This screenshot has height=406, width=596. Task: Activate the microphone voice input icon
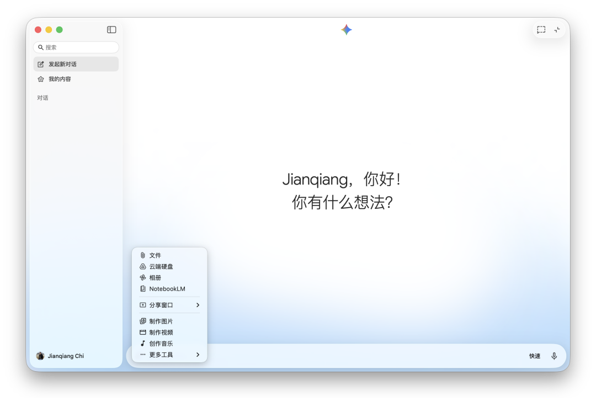point(554,356)
